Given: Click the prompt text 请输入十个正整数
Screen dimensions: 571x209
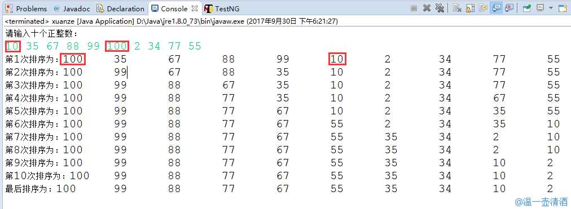Looking at the screenshot, I should (x=42, y=34).
